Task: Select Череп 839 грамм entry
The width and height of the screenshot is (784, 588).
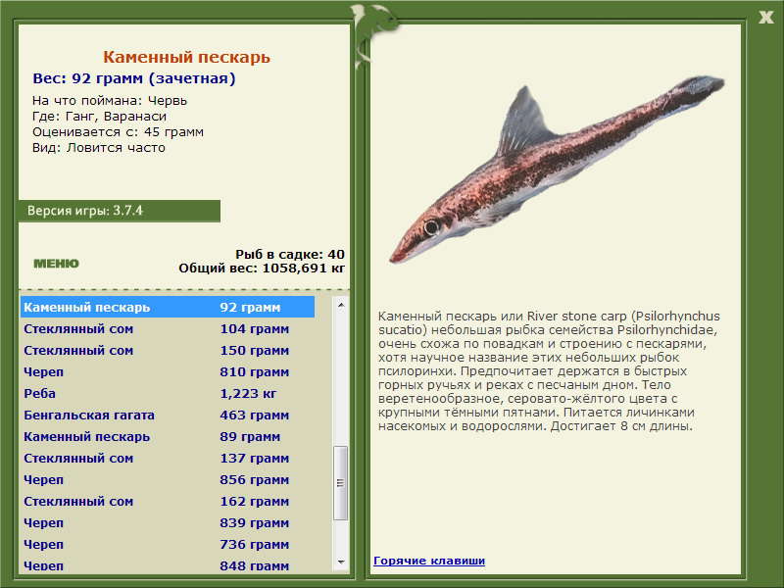Action: point(168,522)
